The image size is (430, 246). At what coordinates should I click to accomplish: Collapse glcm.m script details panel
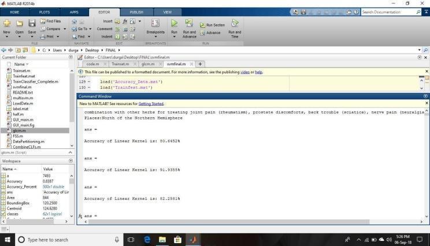tap(71, 152)
